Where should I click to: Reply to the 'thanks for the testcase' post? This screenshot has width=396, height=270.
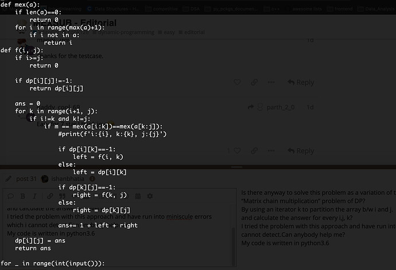301,83
